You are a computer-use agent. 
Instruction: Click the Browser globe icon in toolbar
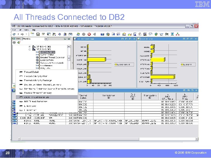[x=156, y=34]
